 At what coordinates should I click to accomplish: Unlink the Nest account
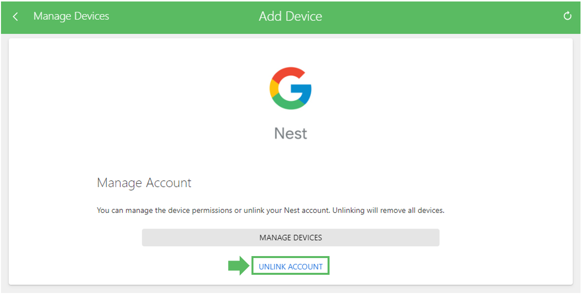pyautogui.click(x=291, y=266)
